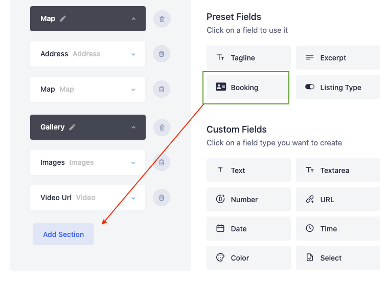Click the Add Section button
Viewport: 387px width, 281px height.
click(63, 234)
